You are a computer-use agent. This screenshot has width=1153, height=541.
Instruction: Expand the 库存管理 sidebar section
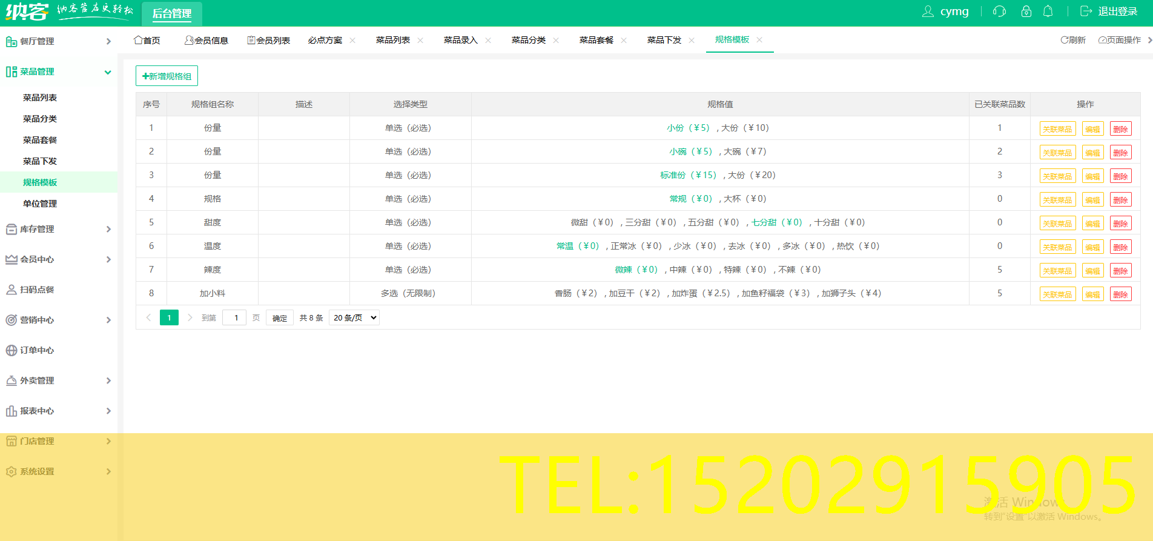coord(58,229)
